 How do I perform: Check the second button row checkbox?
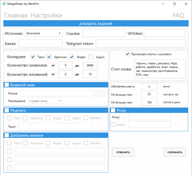click(9, 159)
